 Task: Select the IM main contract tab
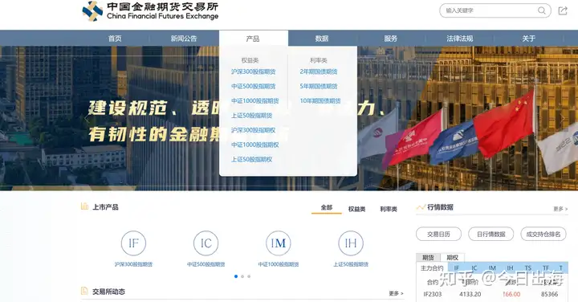coord(492,268)
